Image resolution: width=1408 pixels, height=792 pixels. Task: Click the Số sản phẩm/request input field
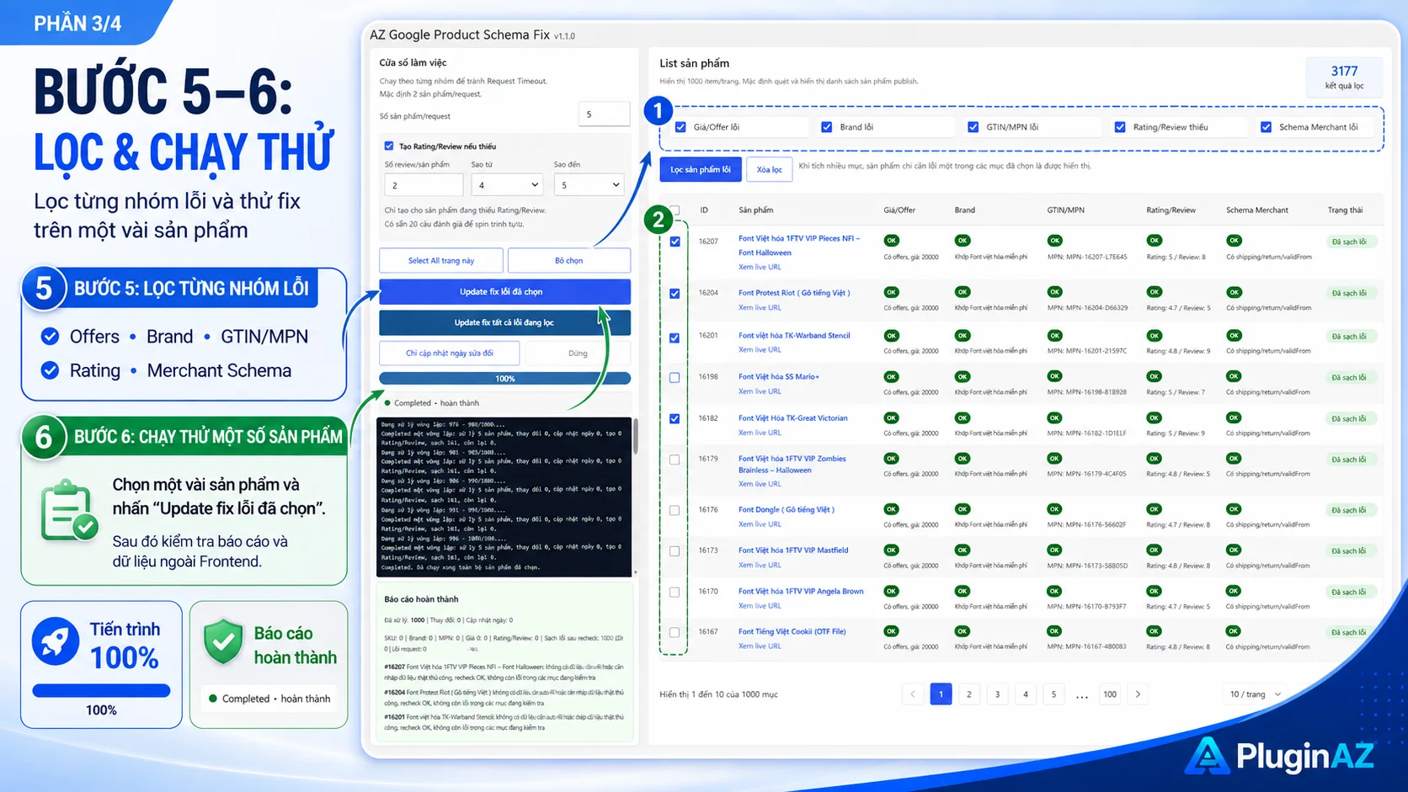[604, 114]
